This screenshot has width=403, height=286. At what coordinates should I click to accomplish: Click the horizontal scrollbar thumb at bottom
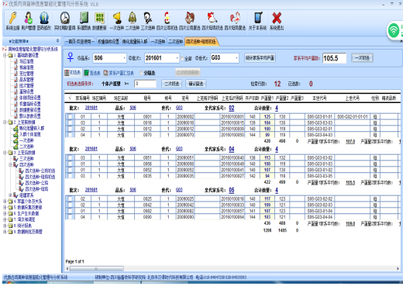point(97,269)
